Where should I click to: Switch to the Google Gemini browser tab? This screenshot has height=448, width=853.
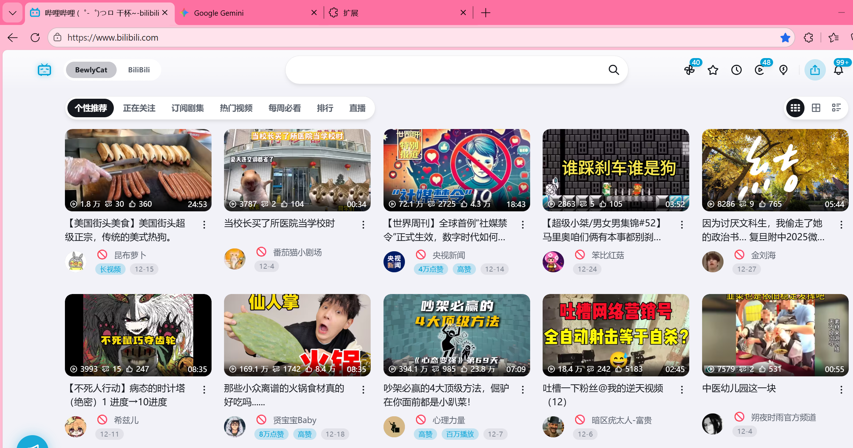tap(219, 13)
